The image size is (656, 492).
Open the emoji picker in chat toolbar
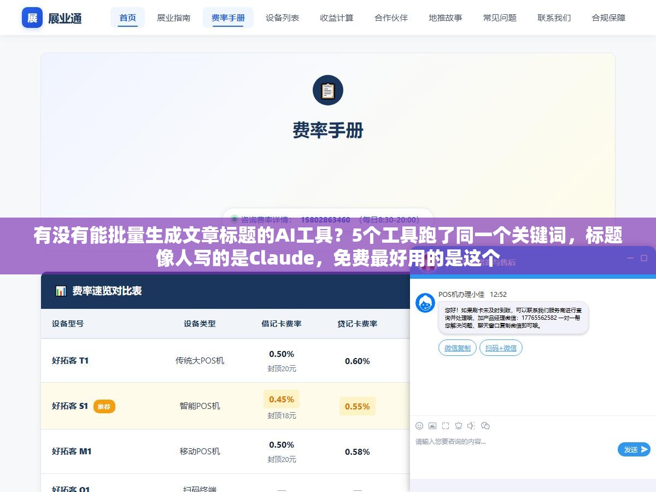419,425
